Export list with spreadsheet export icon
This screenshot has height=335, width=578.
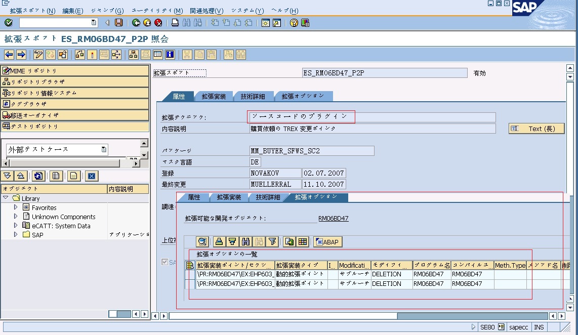click(290, 242)
